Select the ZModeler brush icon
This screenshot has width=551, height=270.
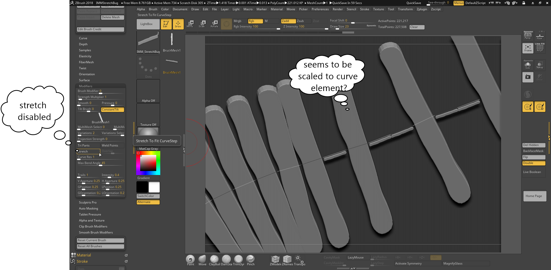(x=275, y=260)
